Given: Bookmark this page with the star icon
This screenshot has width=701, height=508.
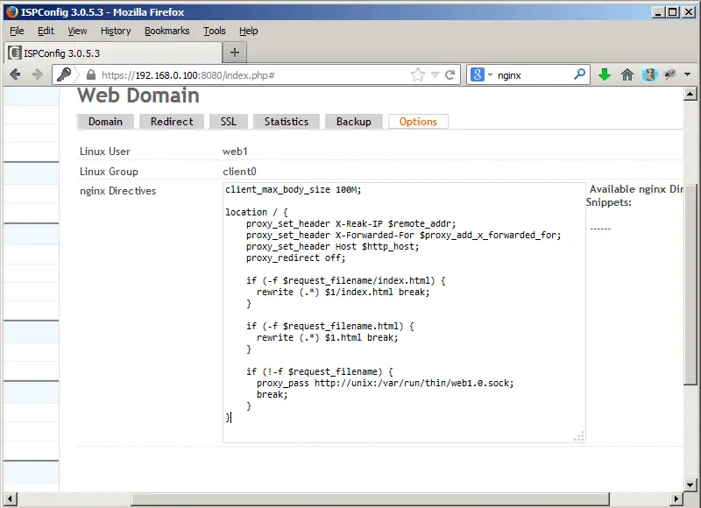Looking at the screenshot, I should pos(418,74).
